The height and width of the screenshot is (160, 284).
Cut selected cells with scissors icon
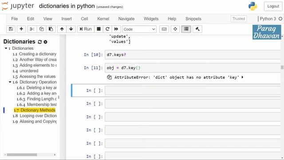click(x=32, y=29)
